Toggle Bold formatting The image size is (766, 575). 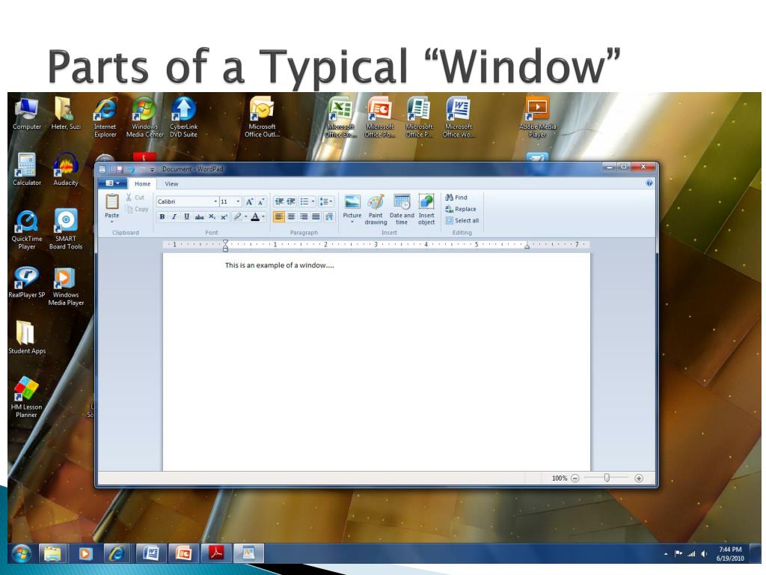162,216
